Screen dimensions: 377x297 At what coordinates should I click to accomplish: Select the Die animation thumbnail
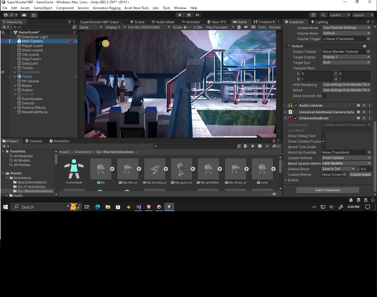click(x=101, y=169)
